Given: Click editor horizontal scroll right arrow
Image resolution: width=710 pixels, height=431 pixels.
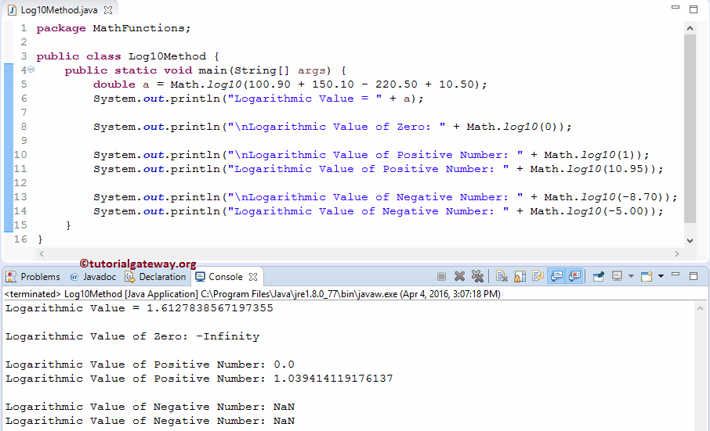Looking at the screenshot, I should (677, 254).
